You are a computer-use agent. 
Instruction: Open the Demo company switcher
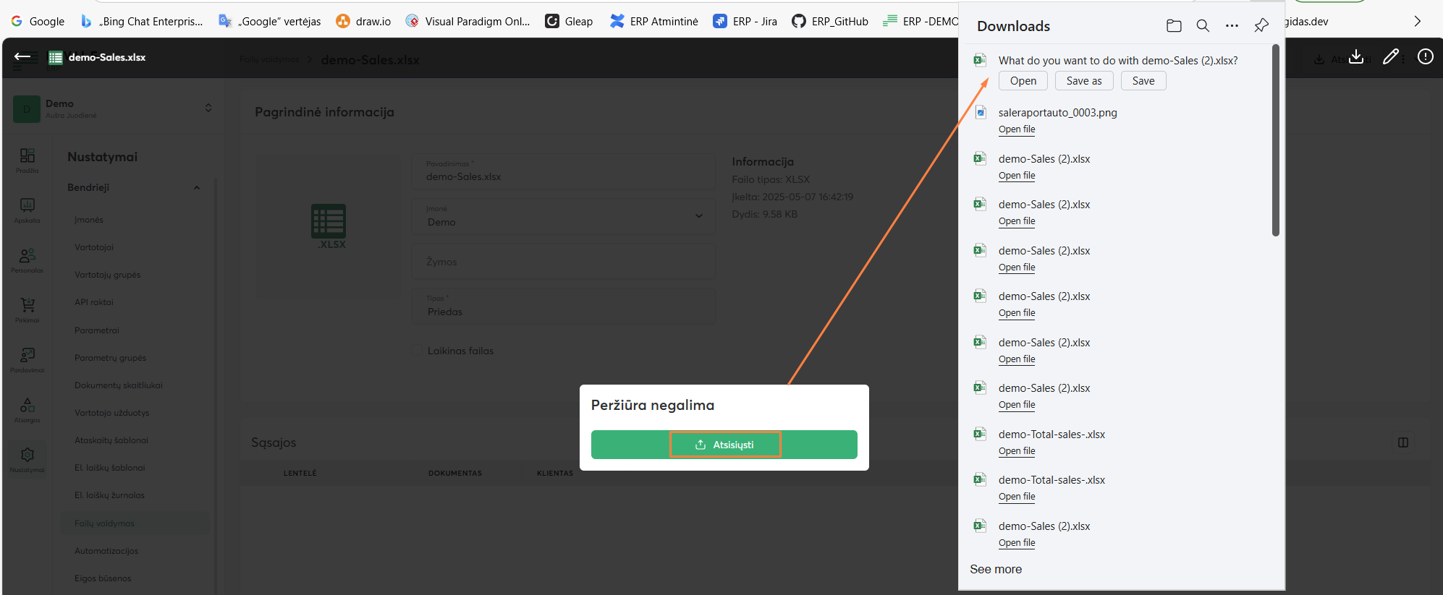(208, 108)
